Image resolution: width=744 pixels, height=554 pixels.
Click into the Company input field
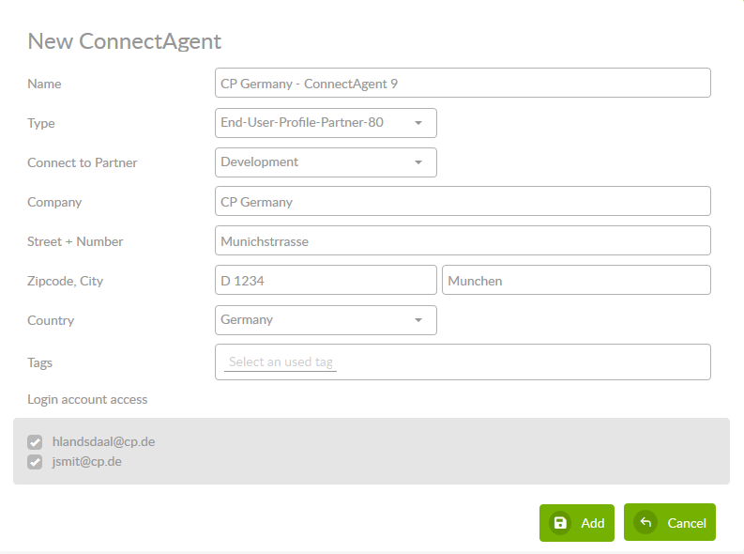tap(463, 202)
